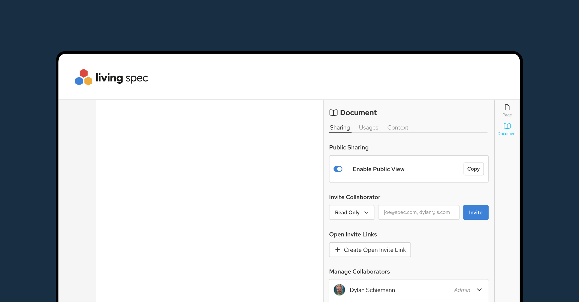
Task: Click the book icon beside Document heading
Action: (x=333, y=113)
